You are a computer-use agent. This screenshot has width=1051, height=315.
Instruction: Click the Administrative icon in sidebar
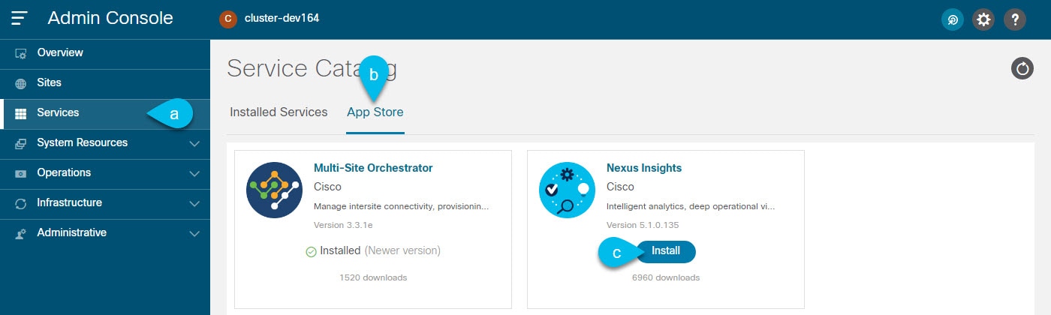(21, 233)
